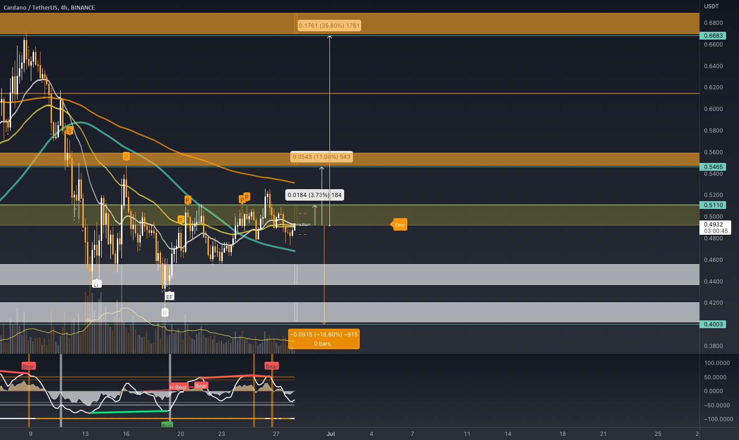Viewport: 739px width, 440px height.
Task: Select the 0.0184 (3.73%) measurement label
Action: 315,195
